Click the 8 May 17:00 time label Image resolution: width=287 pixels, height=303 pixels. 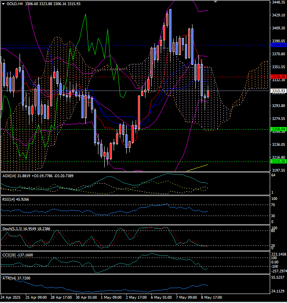(x=211, y=297)
